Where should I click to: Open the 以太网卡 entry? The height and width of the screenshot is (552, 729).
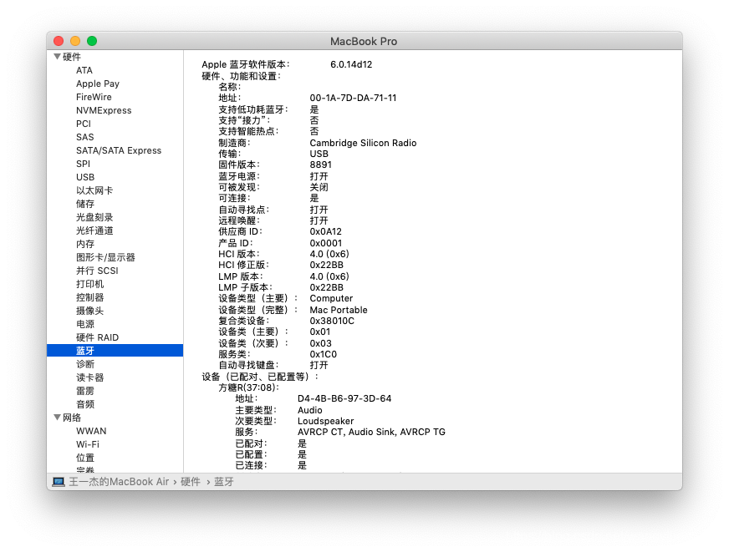pyautogui.click(x=94, y=190)
